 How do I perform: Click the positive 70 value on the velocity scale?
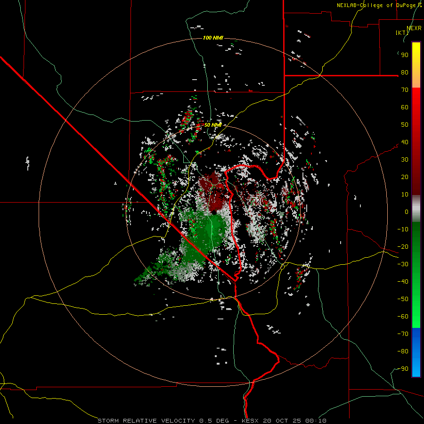coord(405,90)
